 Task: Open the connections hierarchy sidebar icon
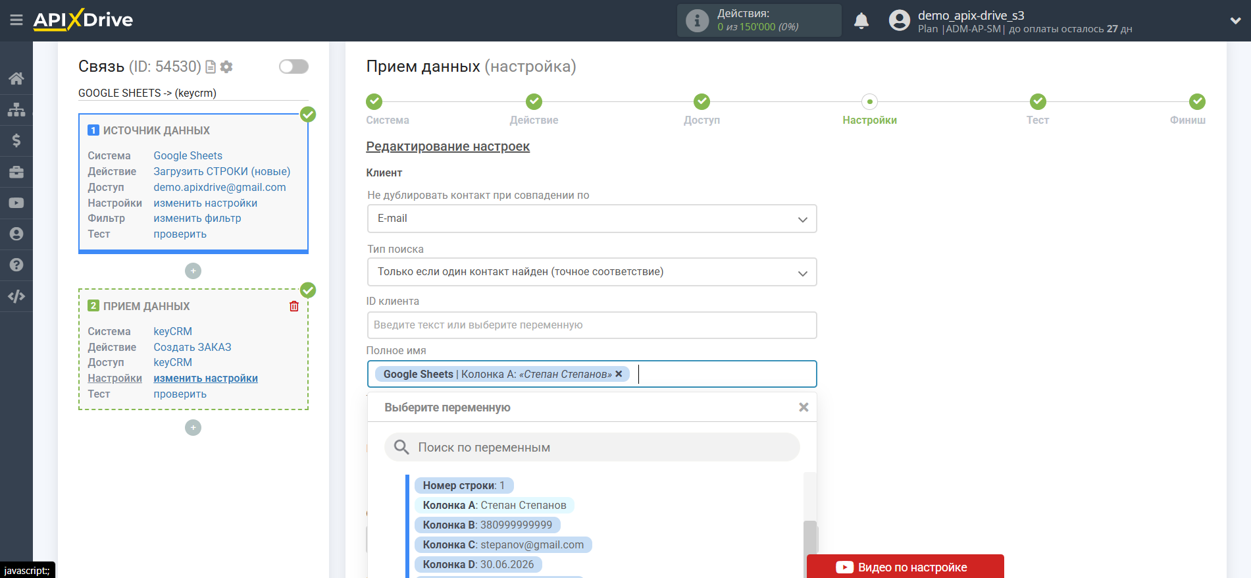tap(16, 109)
